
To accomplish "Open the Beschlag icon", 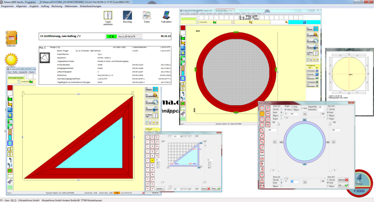I will [x=127, y=16].
